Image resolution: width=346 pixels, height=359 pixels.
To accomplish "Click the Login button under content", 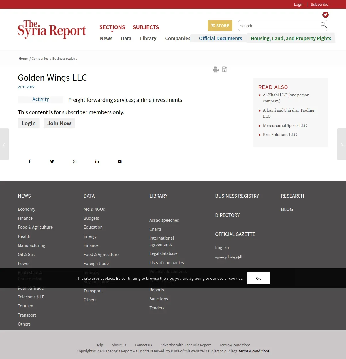I will 29,123.
